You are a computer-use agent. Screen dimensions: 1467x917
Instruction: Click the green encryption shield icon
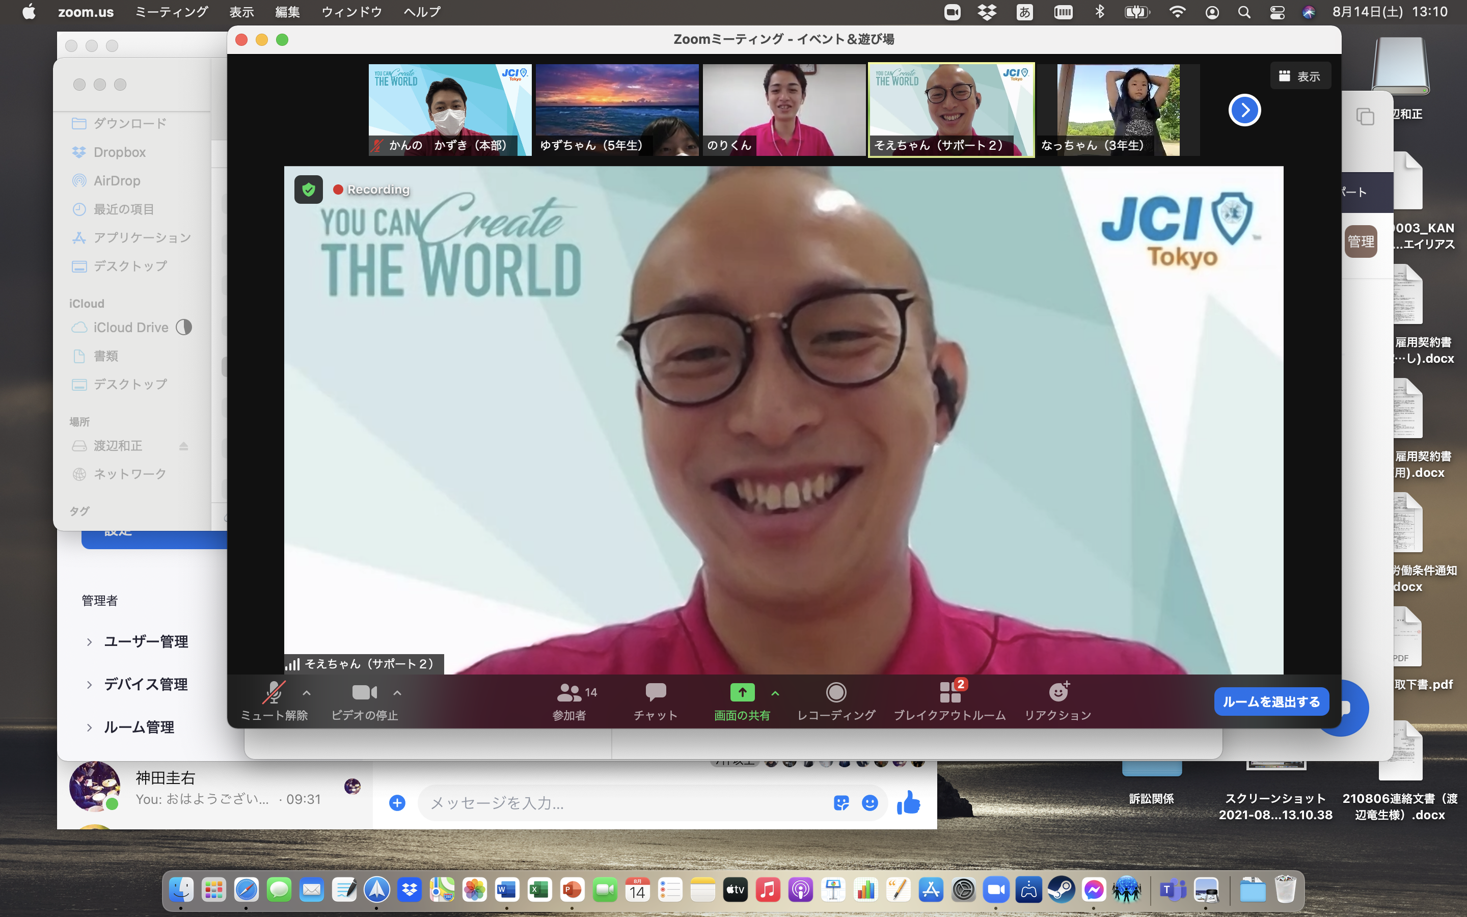point(309,190)
